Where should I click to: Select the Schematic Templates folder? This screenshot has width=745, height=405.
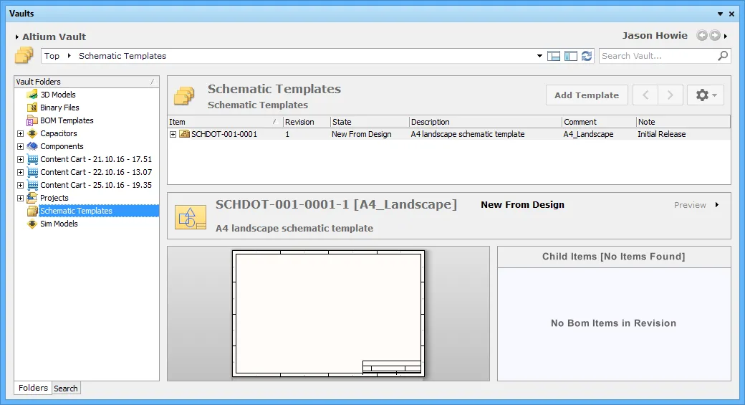(x=76, y=211)
